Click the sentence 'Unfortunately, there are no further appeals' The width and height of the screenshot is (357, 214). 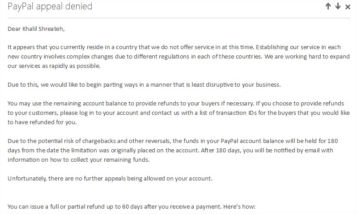[110, 179]
